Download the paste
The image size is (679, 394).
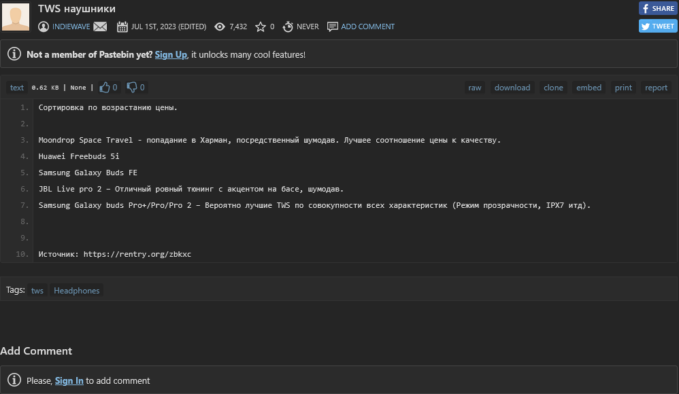[512, 88]
